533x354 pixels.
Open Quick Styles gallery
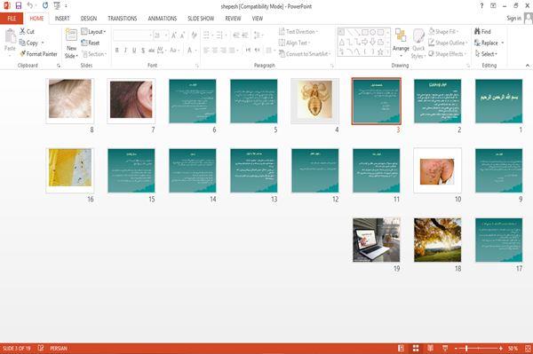point(418,43)
